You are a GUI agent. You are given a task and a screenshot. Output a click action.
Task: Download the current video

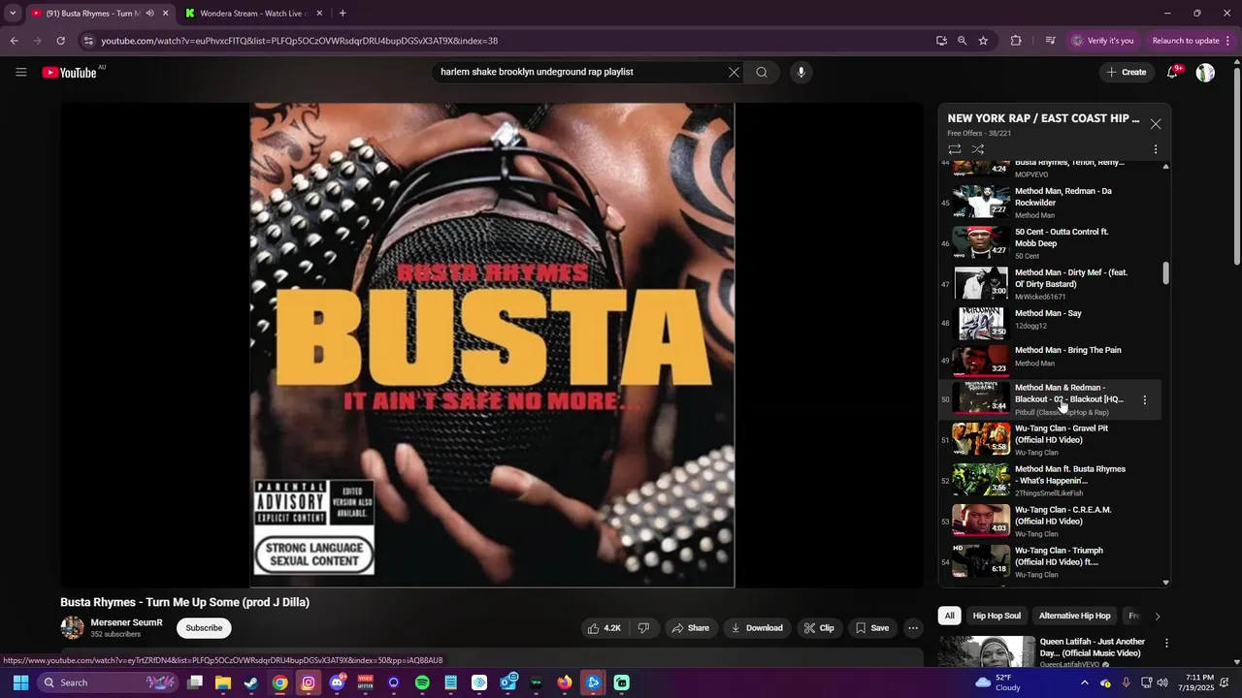click(757, 628)
